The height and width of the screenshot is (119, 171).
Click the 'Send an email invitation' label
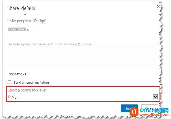tap(31, 82)
